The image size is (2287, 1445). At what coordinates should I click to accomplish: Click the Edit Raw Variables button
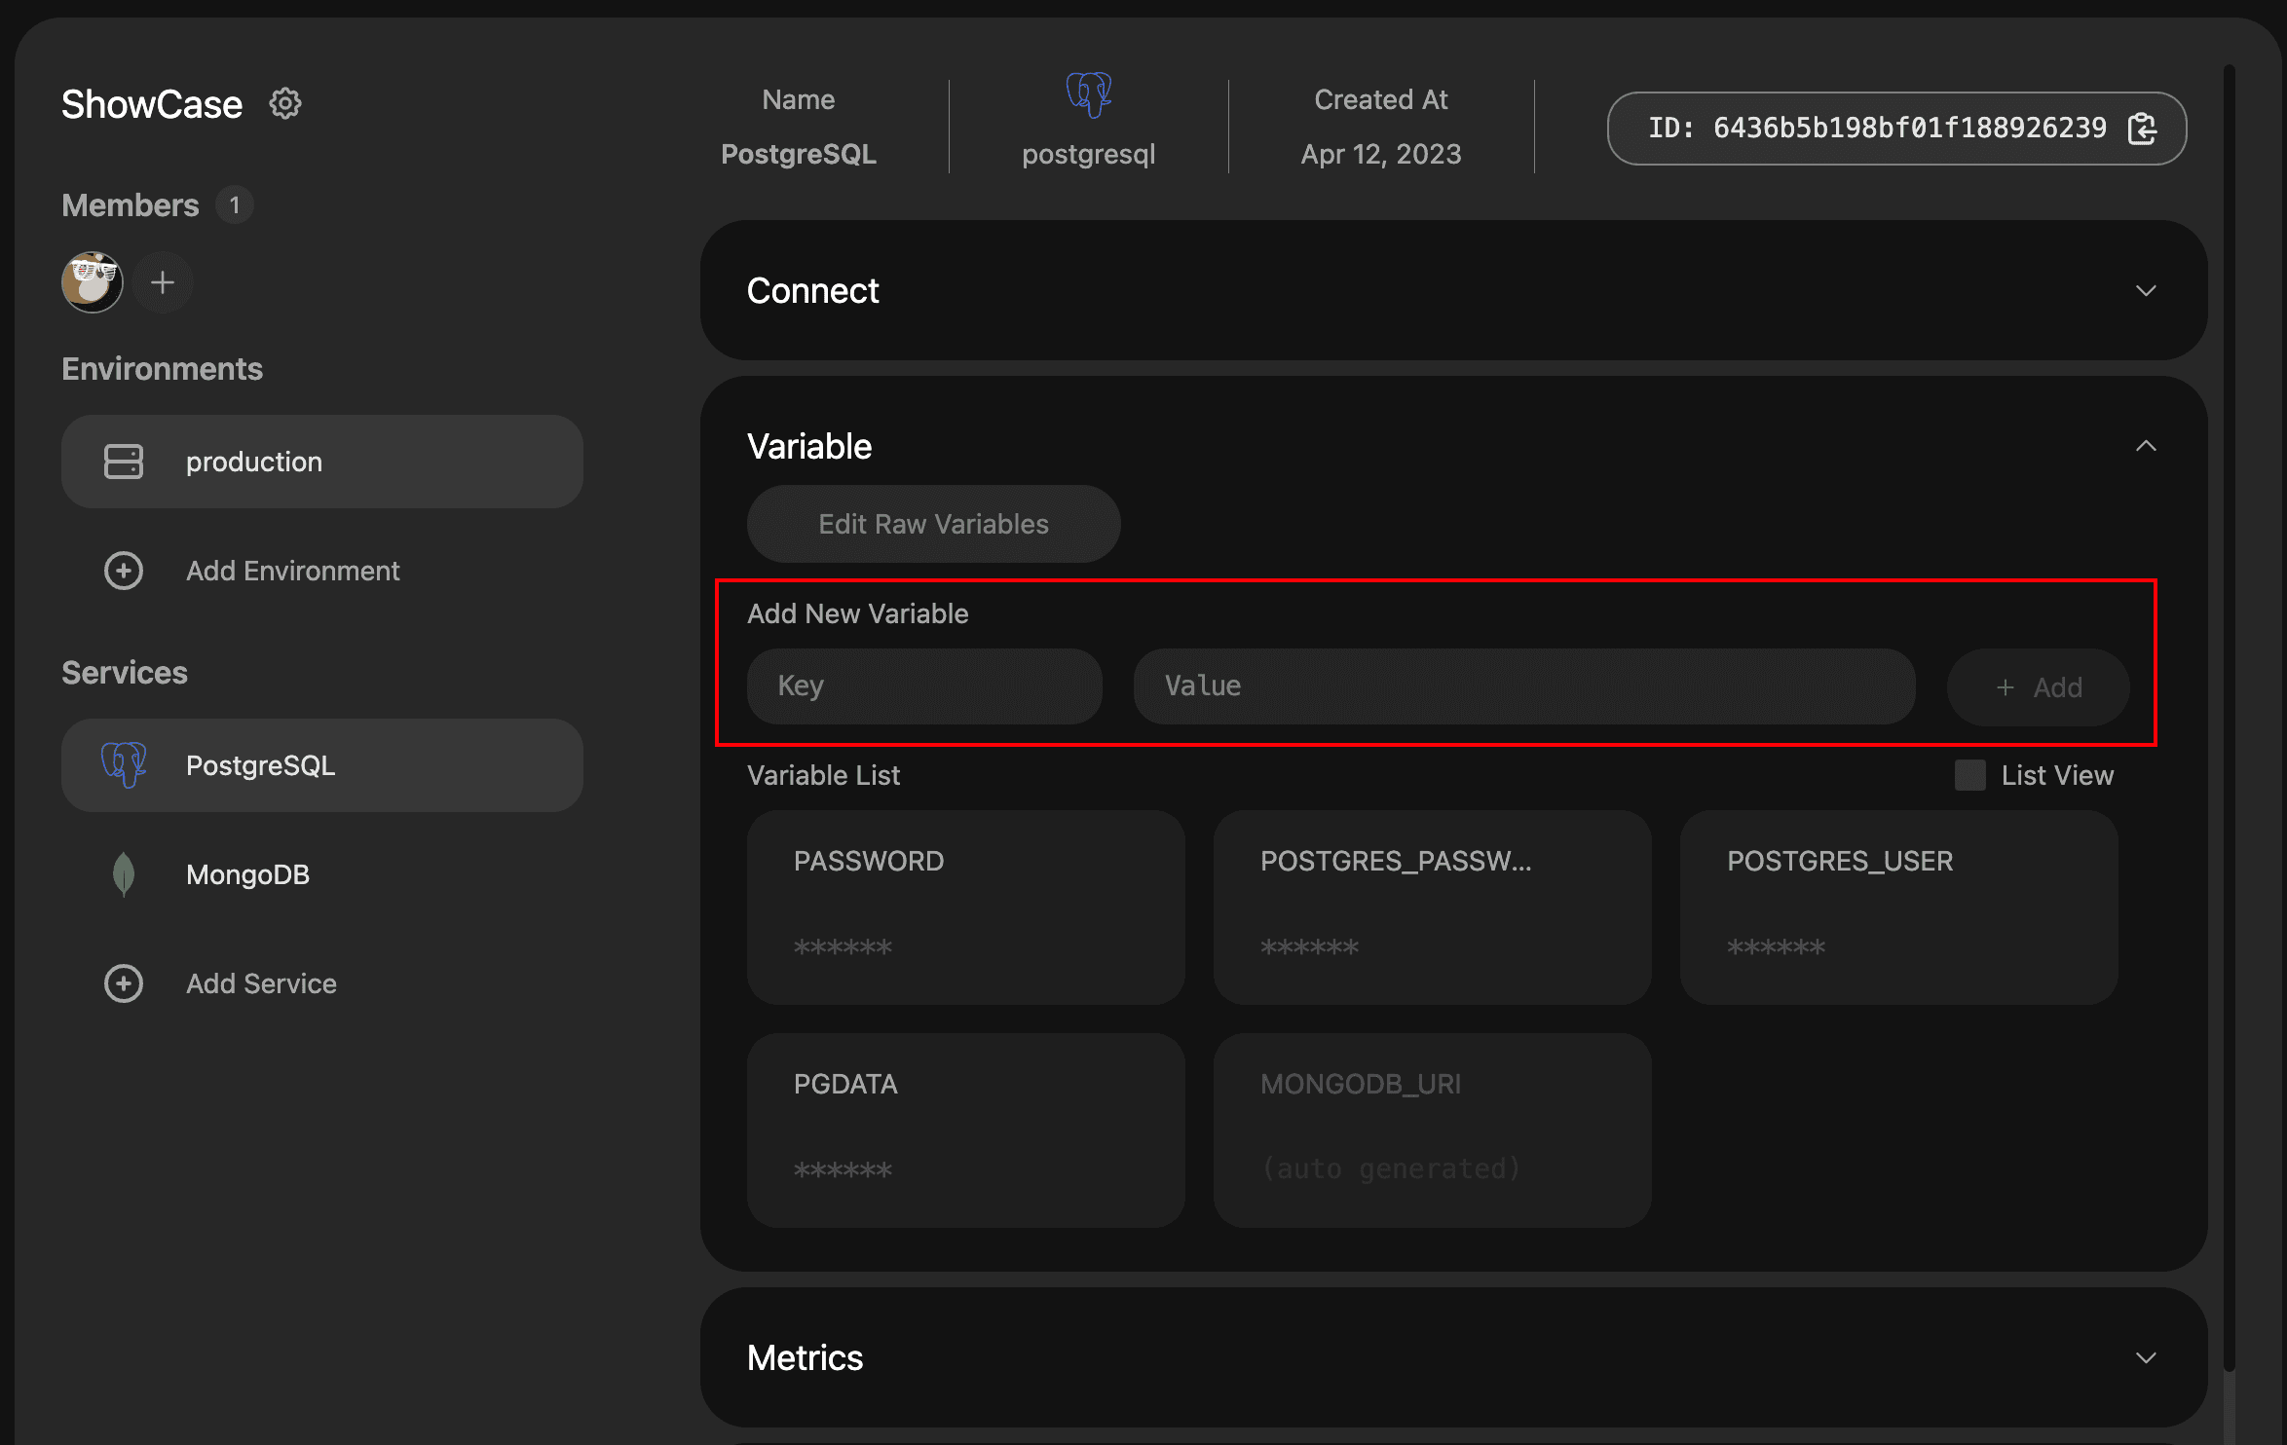click(934, 523)
